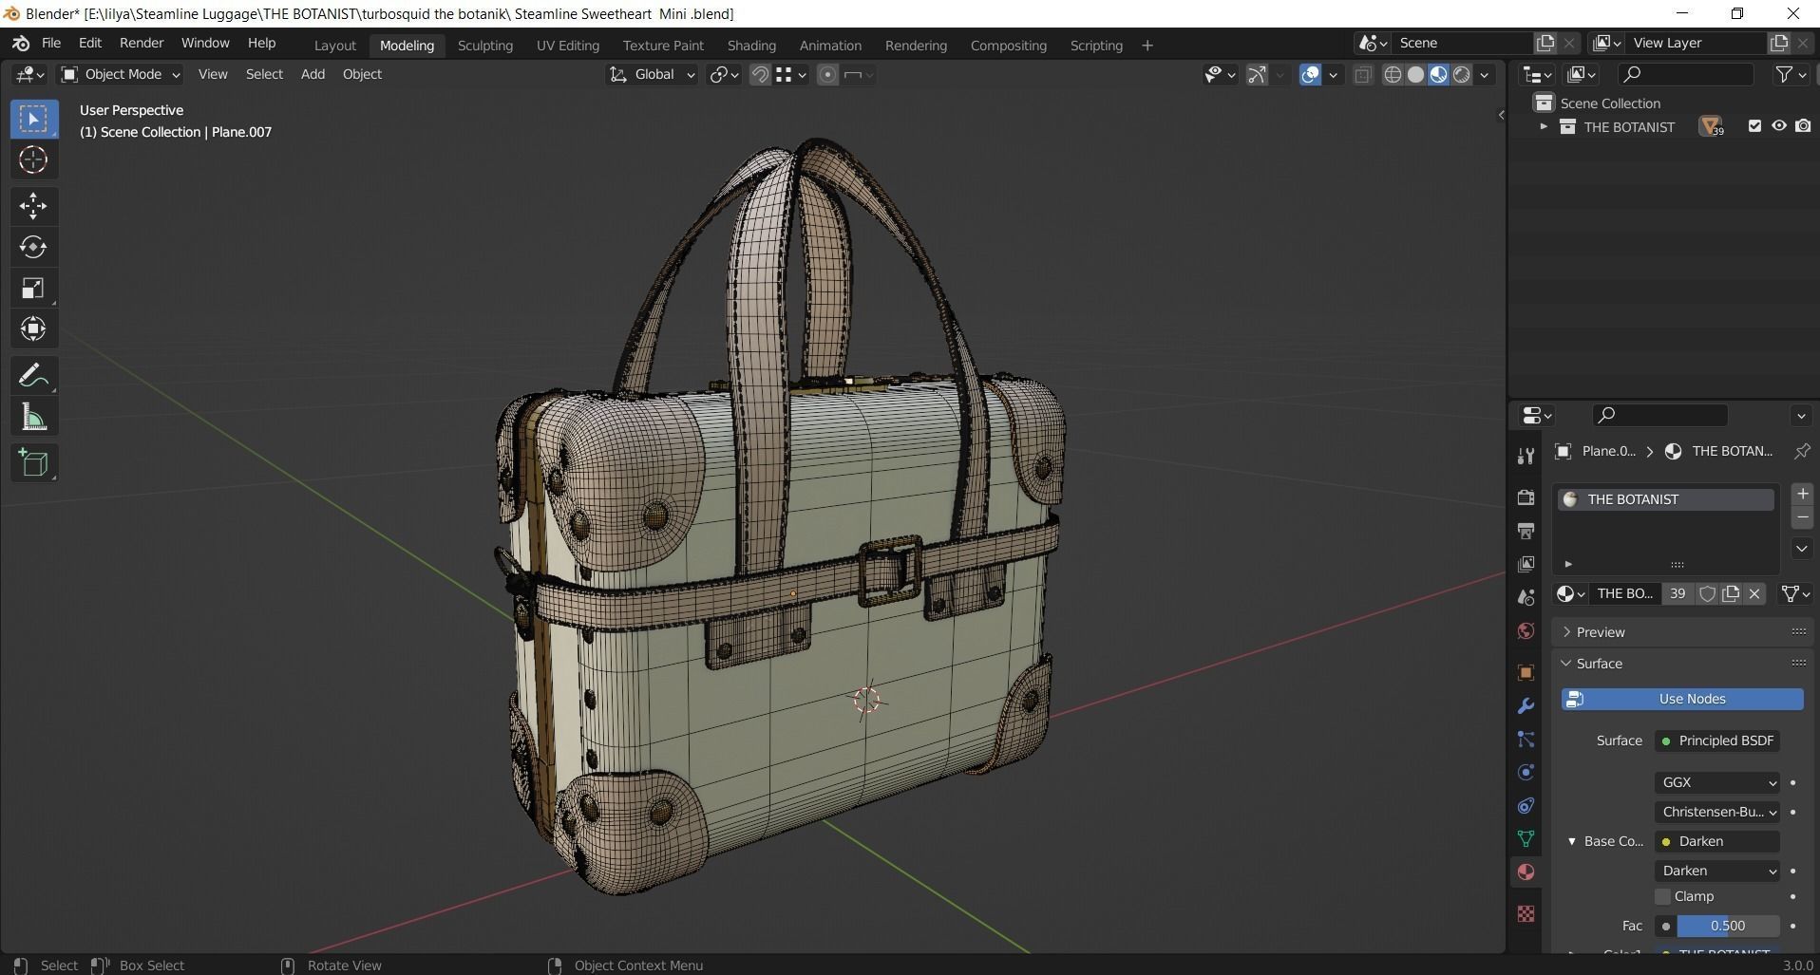Image resolution: width=1820 pixels, height=975 pixels.
Task: Open the Object Data mesh properties tab
Action: (1526, 838)
